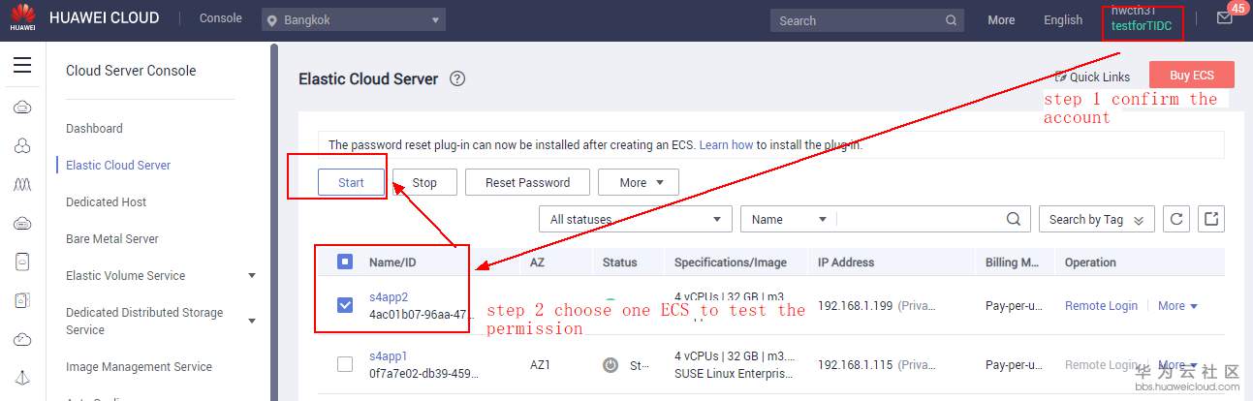Click the Huawei logo
Screen dimensions: 1253x401
coord(21,17)
